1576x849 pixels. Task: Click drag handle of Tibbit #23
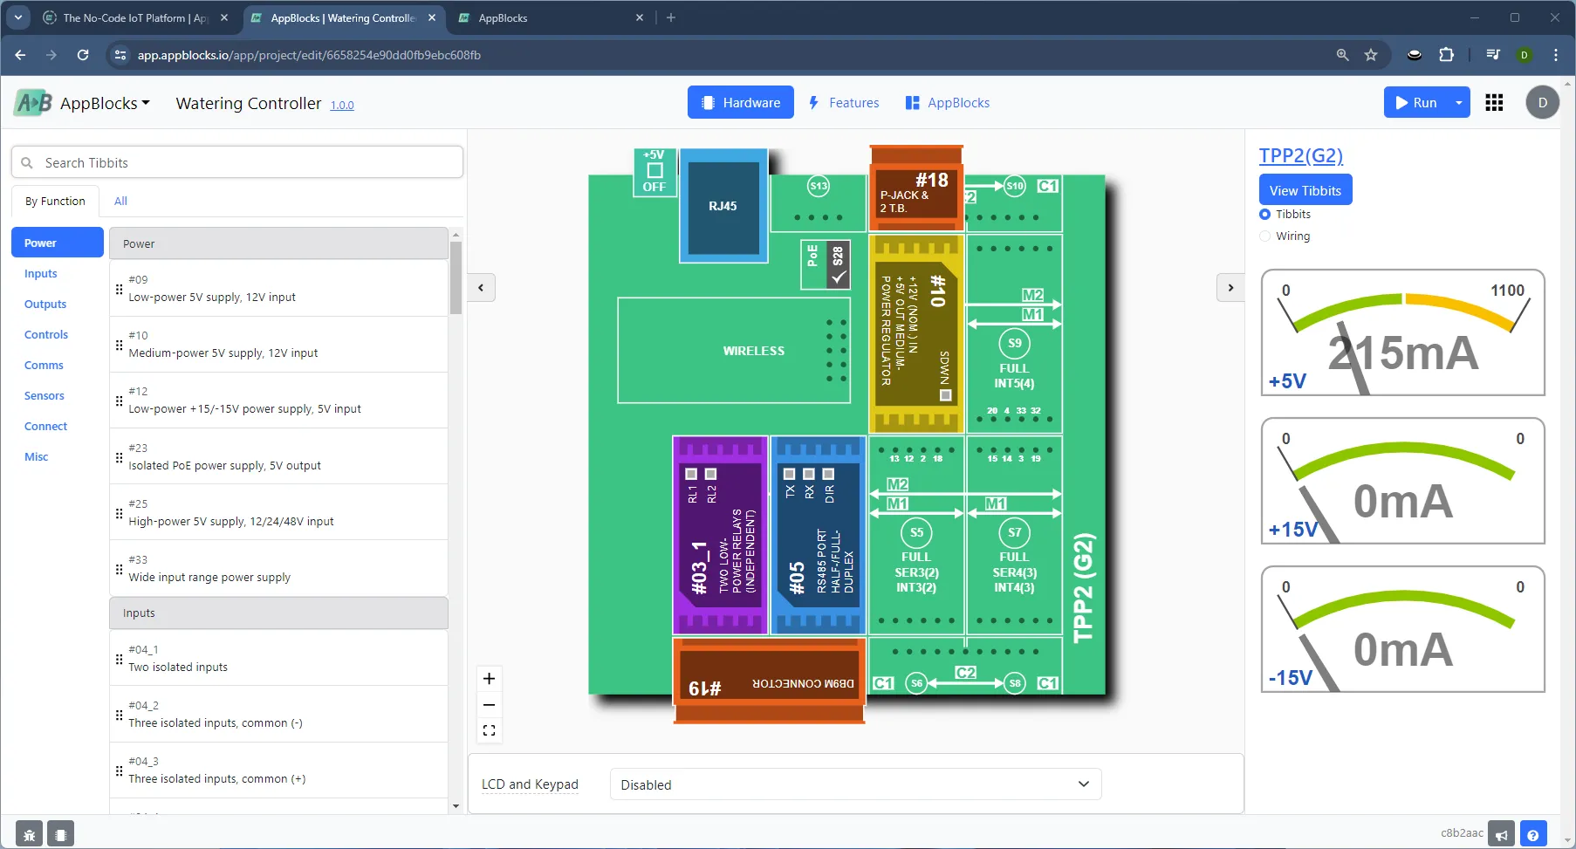(x=120, y=457)
